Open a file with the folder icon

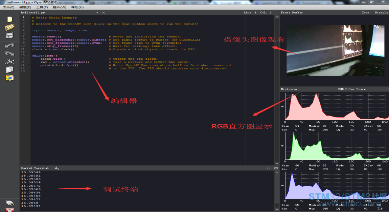click(9, 27)
